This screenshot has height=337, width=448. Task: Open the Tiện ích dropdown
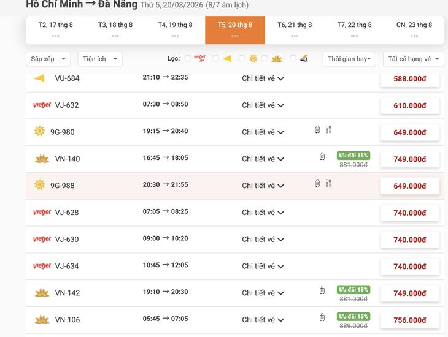click(100, 59)
